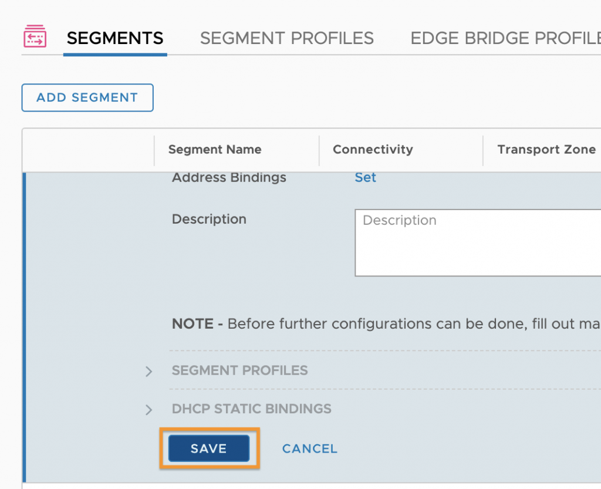This screenshot has width=601, height=489.
Task: Click divider between Segment Name and Connectivity
Action: (319, 151)
